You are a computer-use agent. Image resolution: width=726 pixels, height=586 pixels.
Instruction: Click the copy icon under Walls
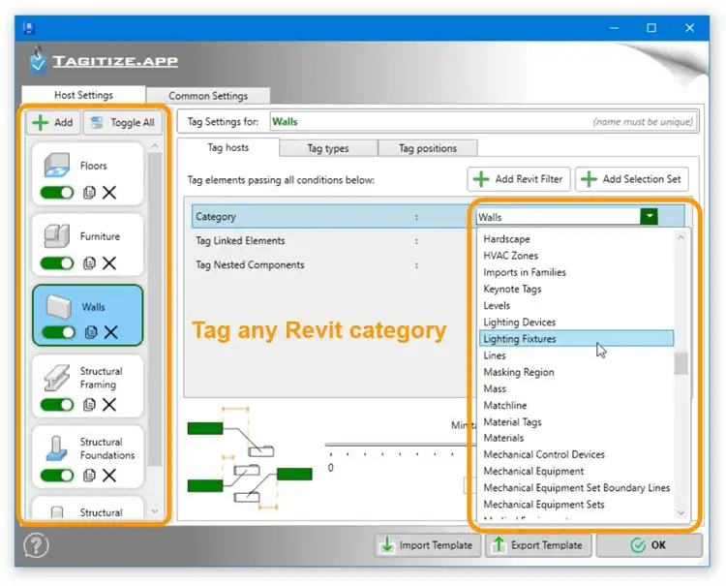click(x=89, y=332)
